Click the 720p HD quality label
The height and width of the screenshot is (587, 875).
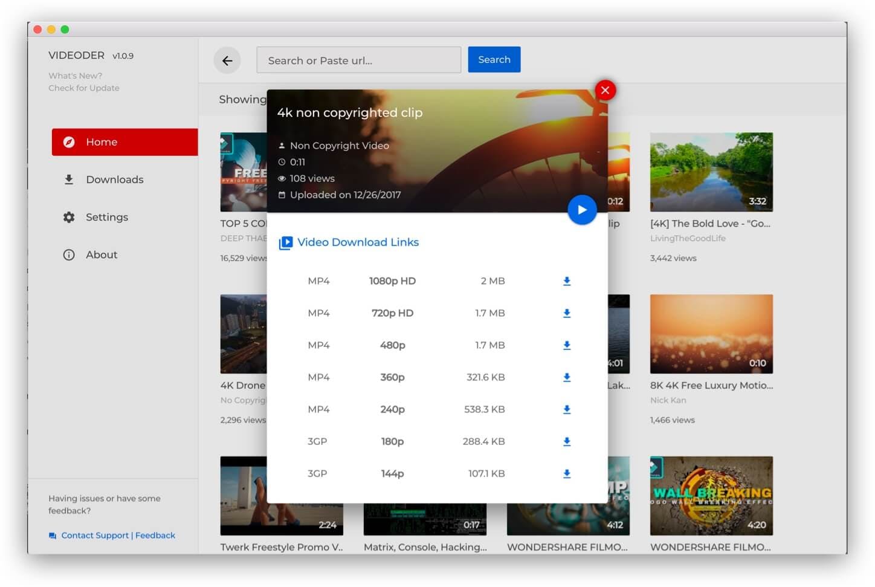coord(392,313)
